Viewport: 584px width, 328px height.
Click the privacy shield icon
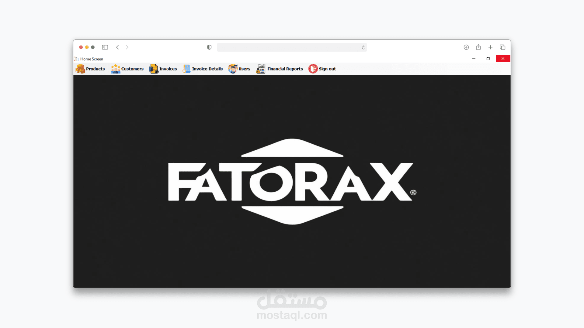(209, 47)
